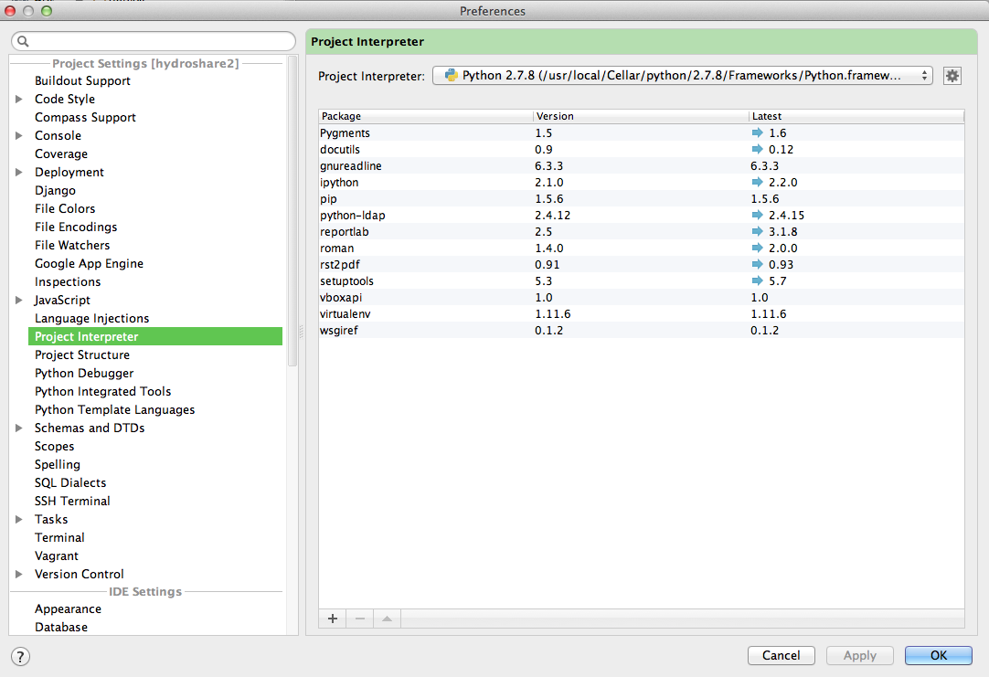This screenshot has width=989, height=677.
Task: Expand the Schemas and DTDs node
Action: 19,428
